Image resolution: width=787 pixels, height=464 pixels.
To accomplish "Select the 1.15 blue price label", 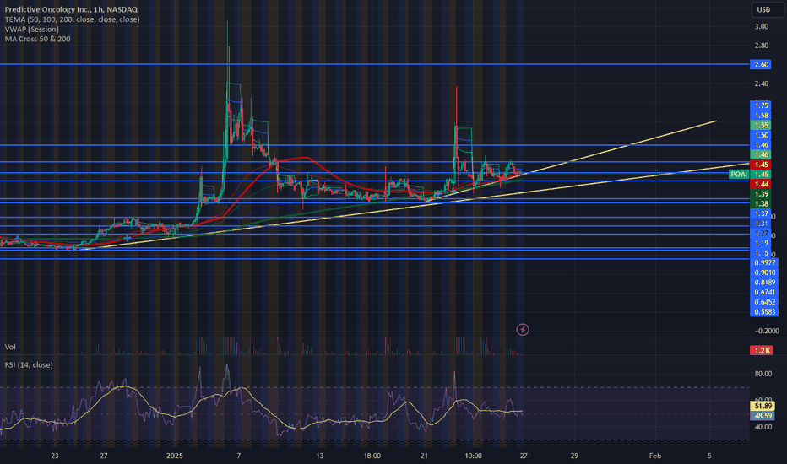I will pyautogui.click(x=762, y=253).
